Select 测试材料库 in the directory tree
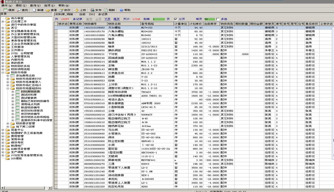Screen dimensions: 334x192 click(x=29, y=95)
